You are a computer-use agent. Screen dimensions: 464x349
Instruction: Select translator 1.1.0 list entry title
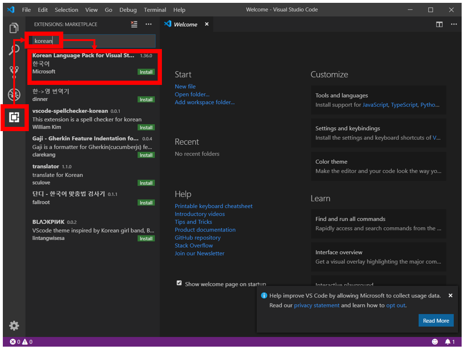coord(46,166)
